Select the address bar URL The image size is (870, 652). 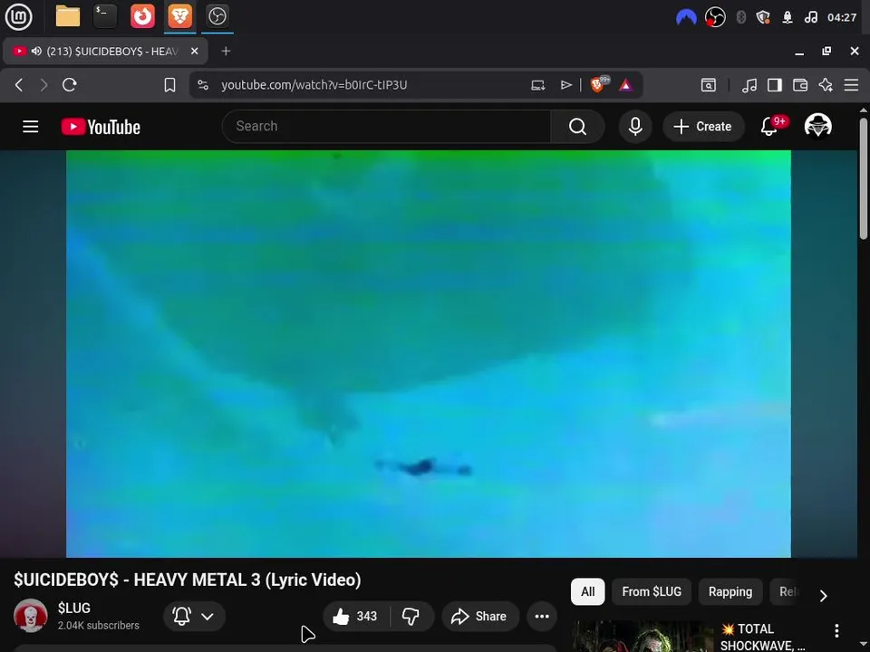314,85
